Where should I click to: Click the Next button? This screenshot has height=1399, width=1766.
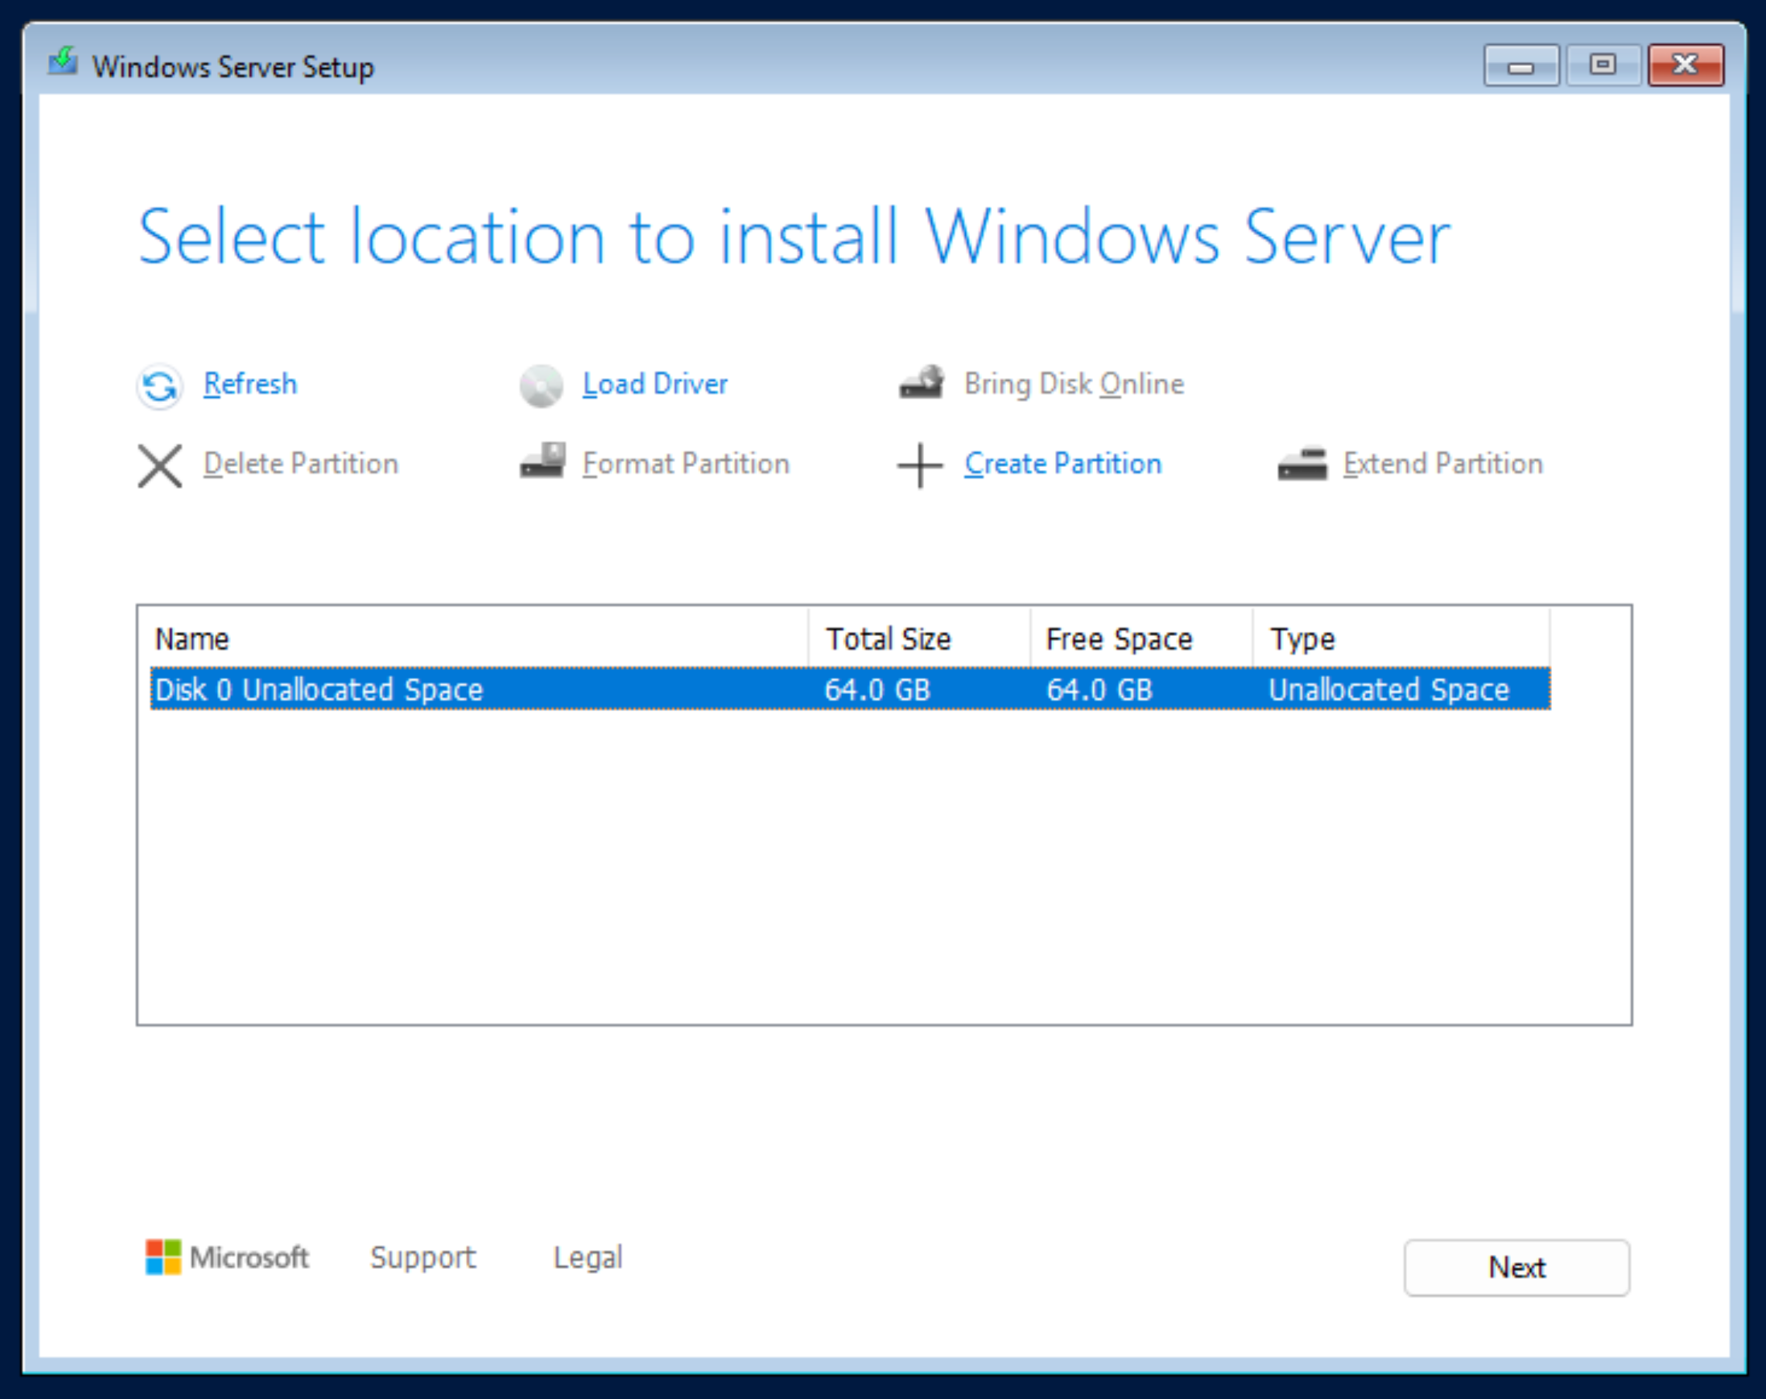point(1516,1267)
